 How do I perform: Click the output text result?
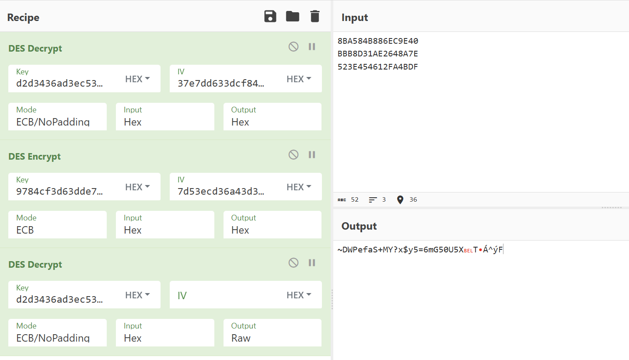click(420, 250)
